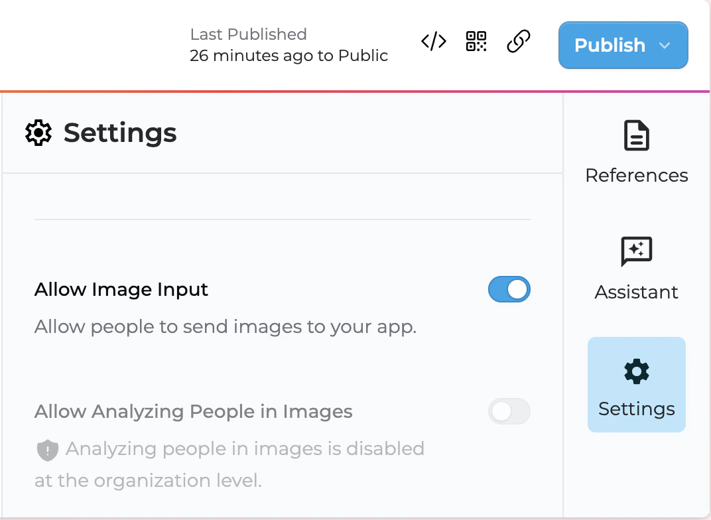The width and height of the screenshot is (711, 520).
Task: Disable the Allow Image Input toggle
Action: pos(509,289)
